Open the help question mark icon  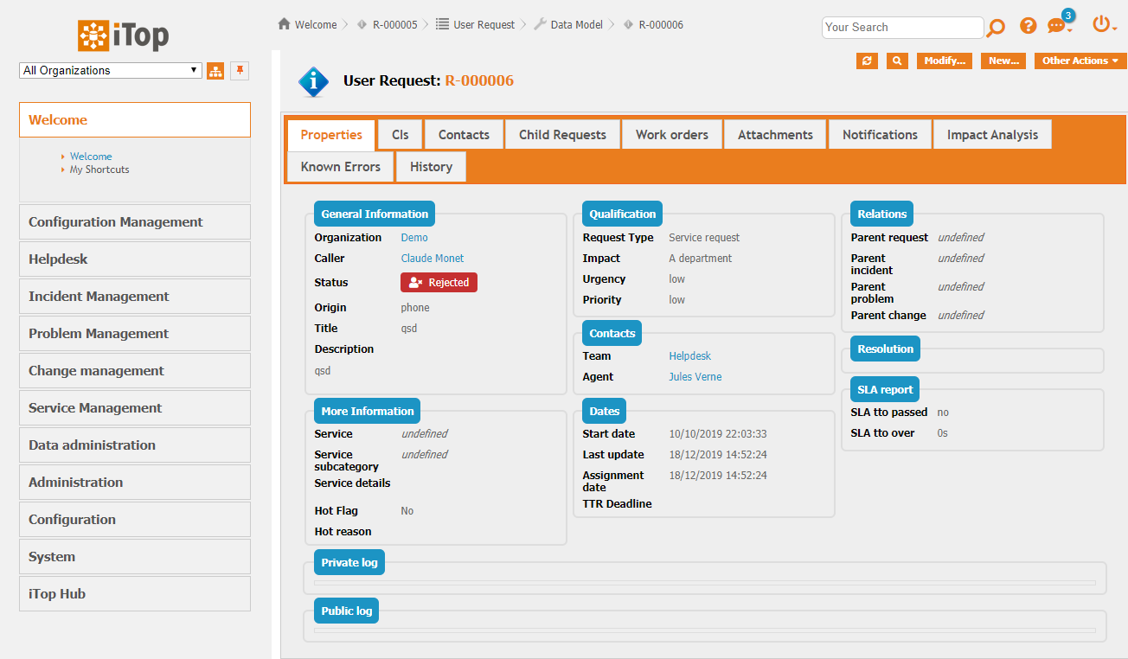point(1028,26)
